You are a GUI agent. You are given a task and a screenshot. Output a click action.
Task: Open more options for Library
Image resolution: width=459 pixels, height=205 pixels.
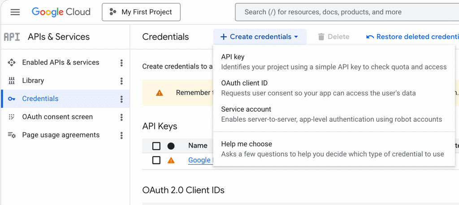coord(121,81)
